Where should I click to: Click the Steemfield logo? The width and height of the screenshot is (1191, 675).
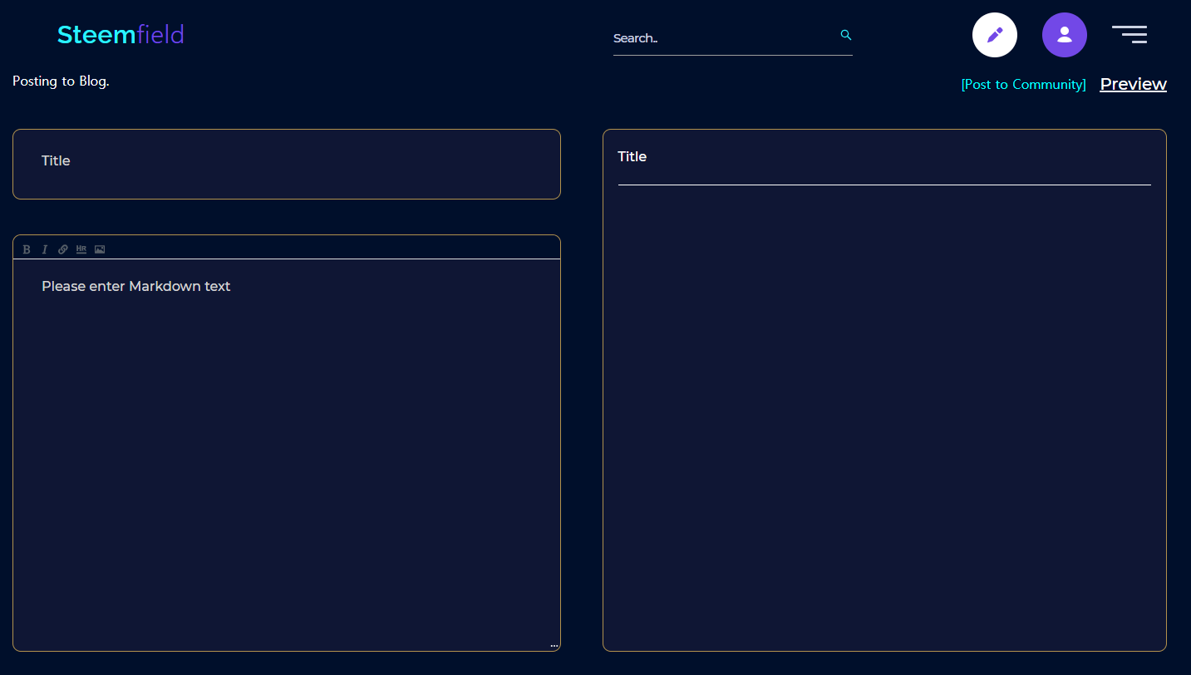[x=121, y=35]
